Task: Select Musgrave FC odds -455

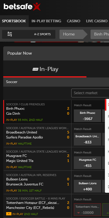Action: pyautogui.click(x=88, y=163)
